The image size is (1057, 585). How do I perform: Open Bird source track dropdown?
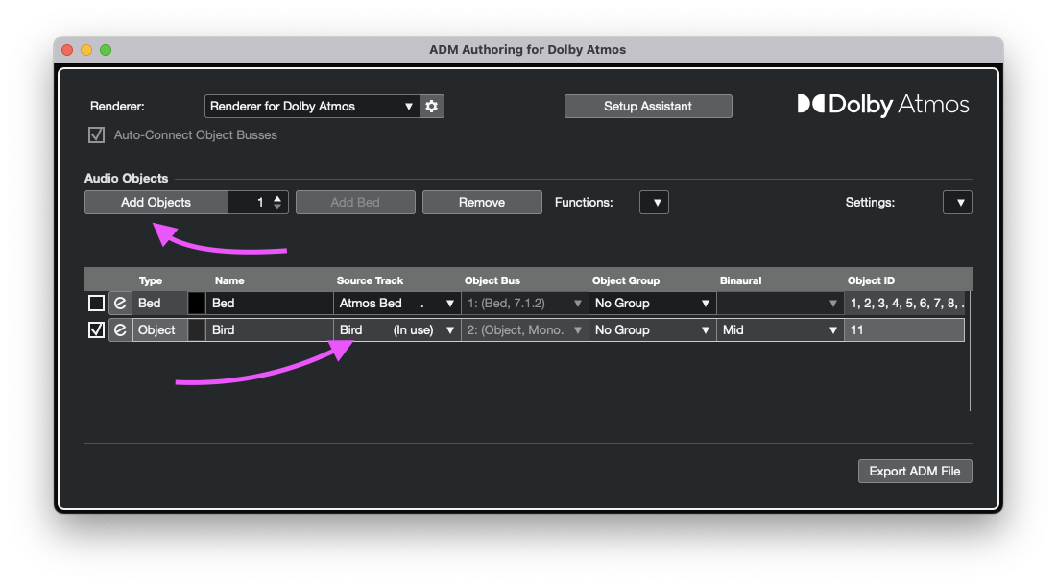[396, 330]
